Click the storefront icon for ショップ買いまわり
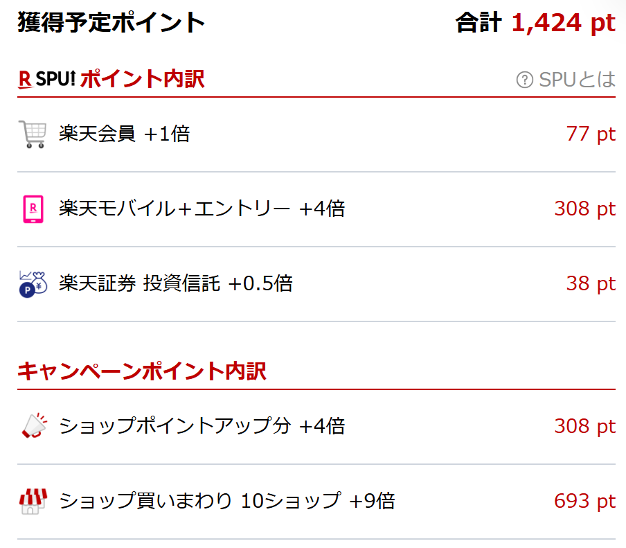 (x=33, y=501)
